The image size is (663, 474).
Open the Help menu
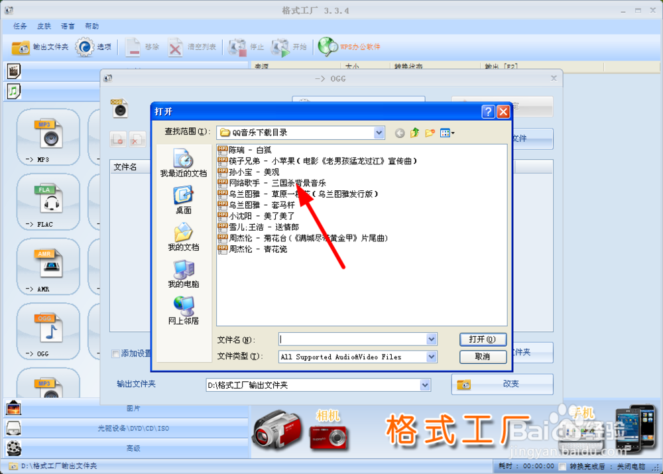point(91,27)
